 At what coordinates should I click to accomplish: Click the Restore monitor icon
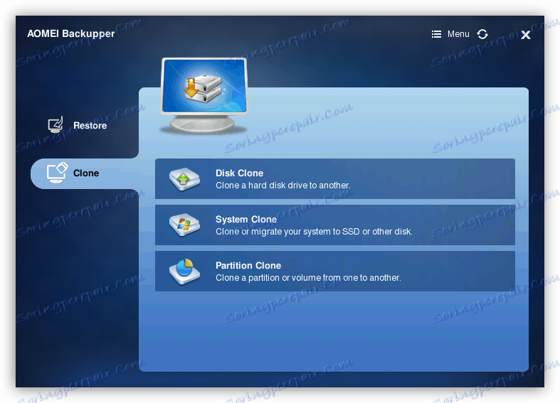click(x=56, y=125)
